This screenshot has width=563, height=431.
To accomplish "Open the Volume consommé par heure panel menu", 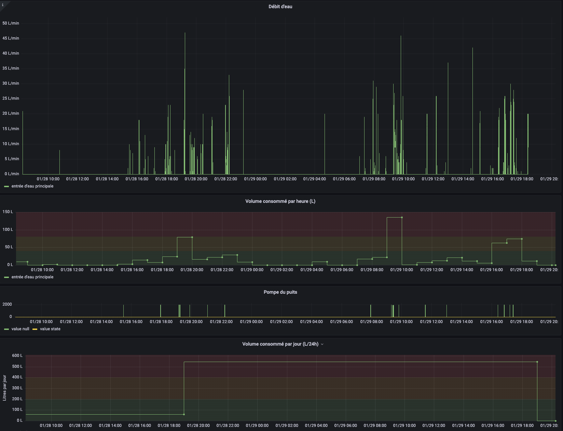I will [x=280, y=201].
